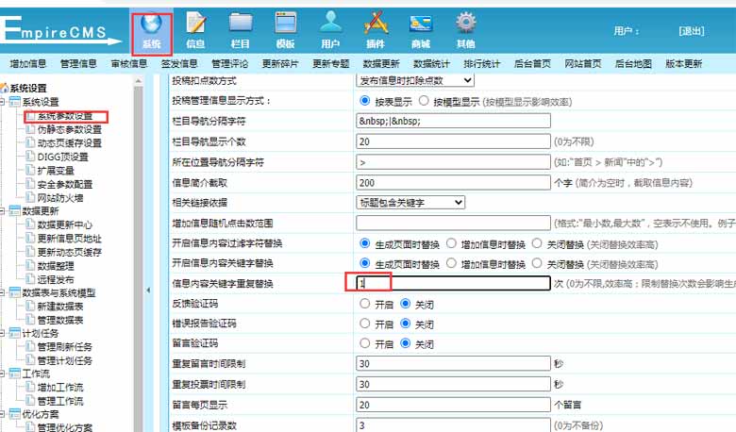Screen dimensions: 736x432
Task: Open 审核信息 menu item
Action: tap(129, 64)
